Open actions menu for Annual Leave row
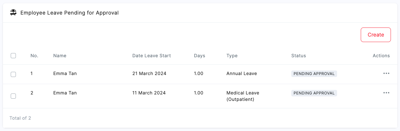 [386, 73]
